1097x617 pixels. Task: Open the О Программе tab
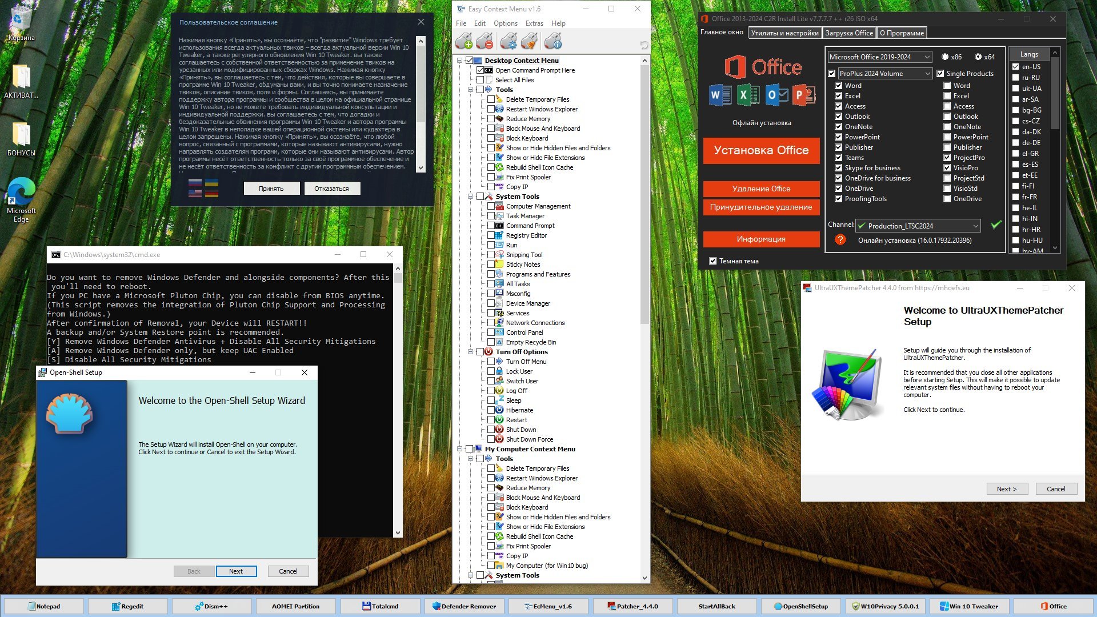click(902, 33)
